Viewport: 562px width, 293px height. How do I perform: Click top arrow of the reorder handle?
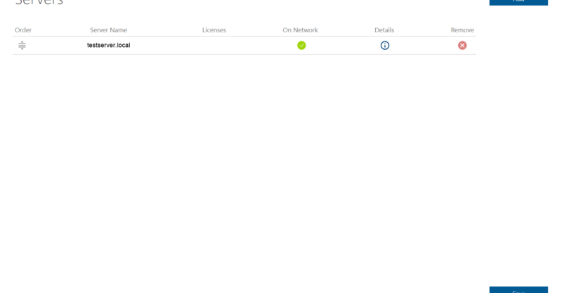(22, 42)
